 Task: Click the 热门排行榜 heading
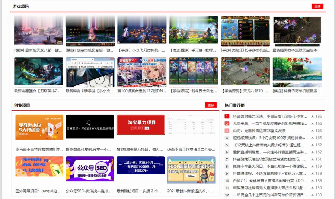point(234,105)
